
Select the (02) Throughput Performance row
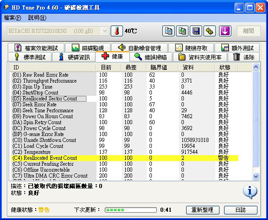click(125, 81)
